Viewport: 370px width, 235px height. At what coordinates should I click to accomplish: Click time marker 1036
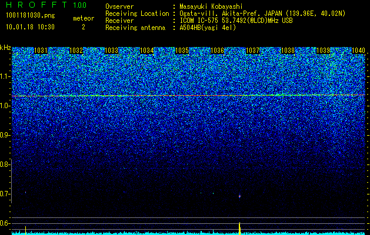[x=217, y=51]
